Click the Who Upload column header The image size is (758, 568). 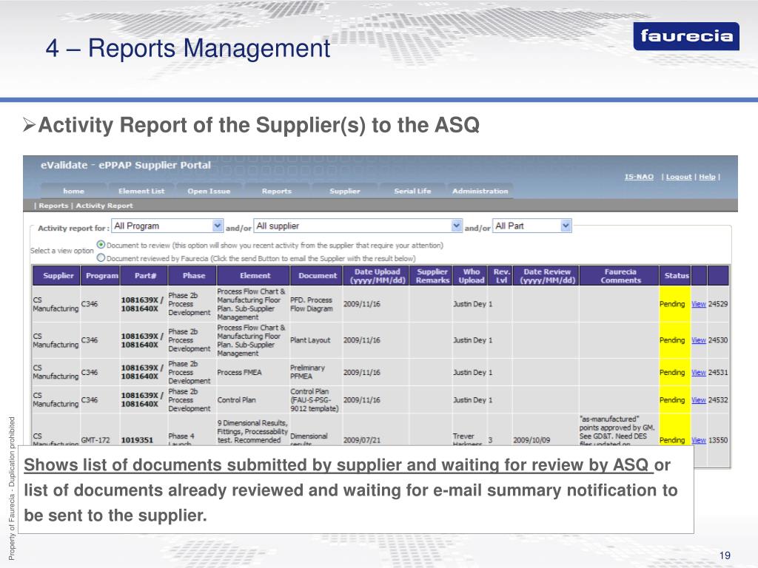pos(470,276)
